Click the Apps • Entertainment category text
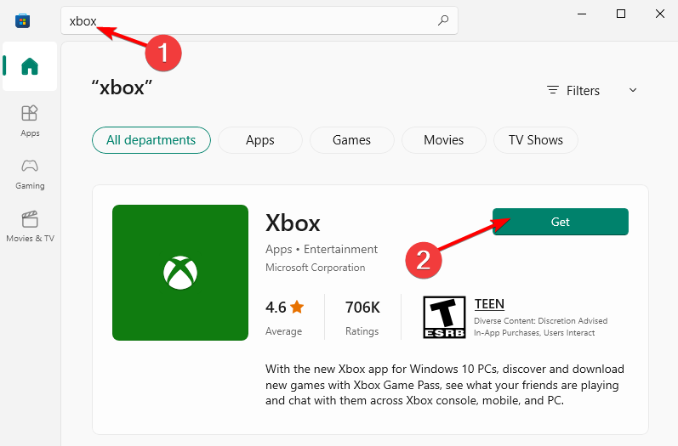Viewport: 678px width, 446px height. 322,249
